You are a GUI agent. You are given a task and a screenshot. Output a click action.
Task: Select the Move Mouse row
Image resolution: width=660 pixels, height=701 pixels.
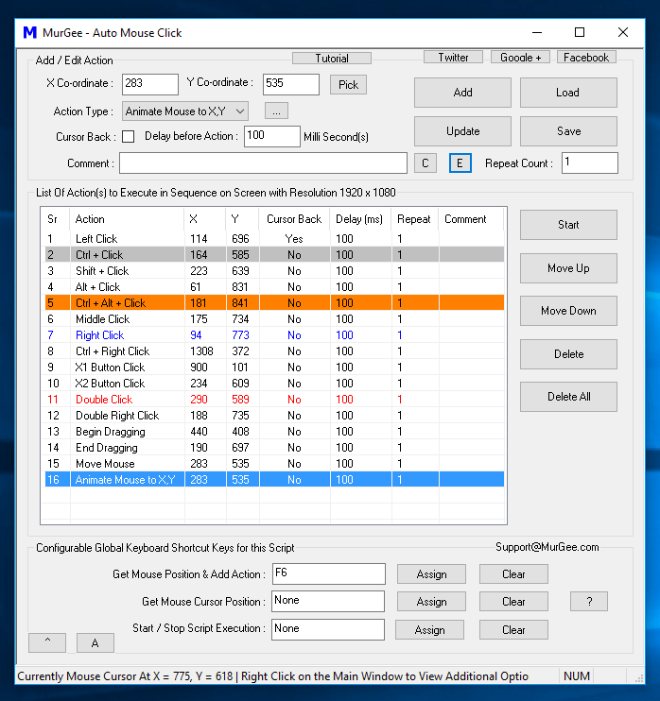pyautogui.click(x=274, y=464)
